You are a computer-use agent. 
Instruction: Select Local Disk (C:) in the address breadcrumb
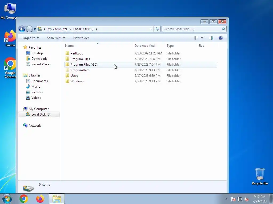tap(83, 29)
